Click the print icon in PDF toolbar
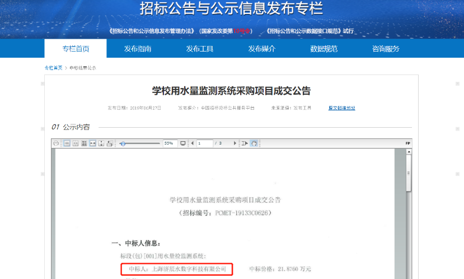This screenshot has height=279, width=464. pos(56,143)
